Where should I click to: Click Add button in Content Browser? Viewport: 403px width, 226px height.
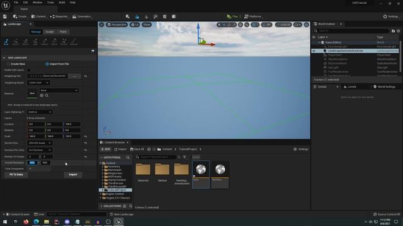106,149
